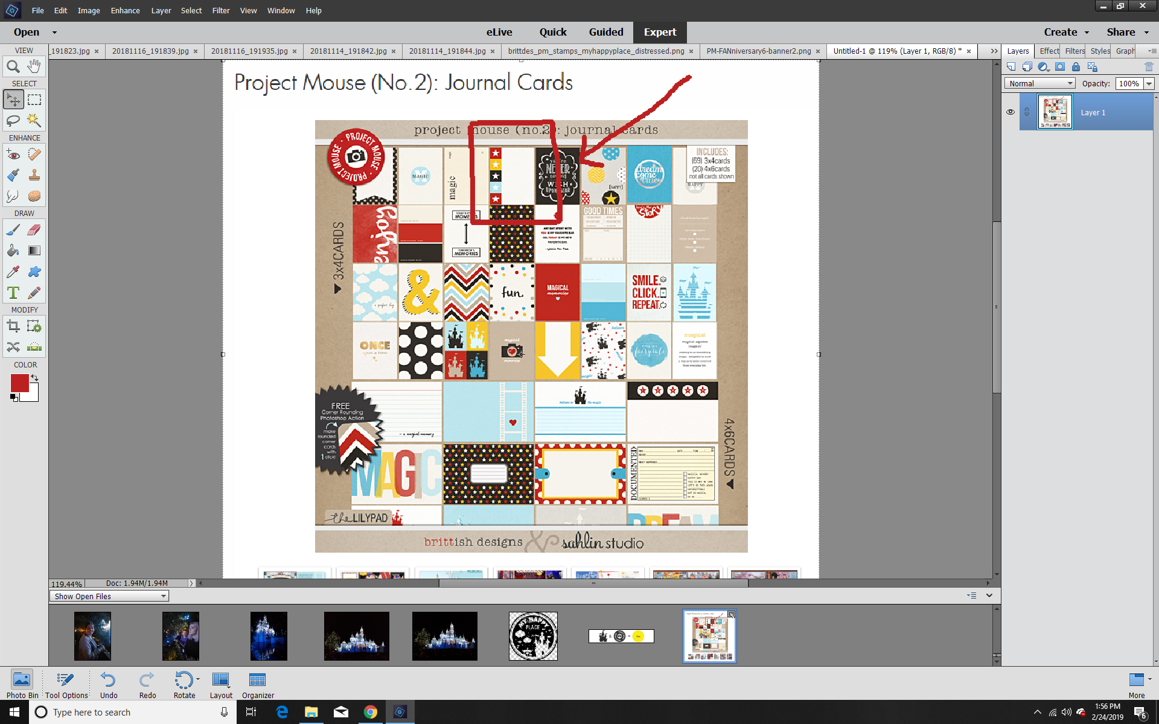Viewport: 1159px width, 724px height.
Task: Select the Content-Aware Move tool
Action: pyautogui.click(x=13, y=347)
